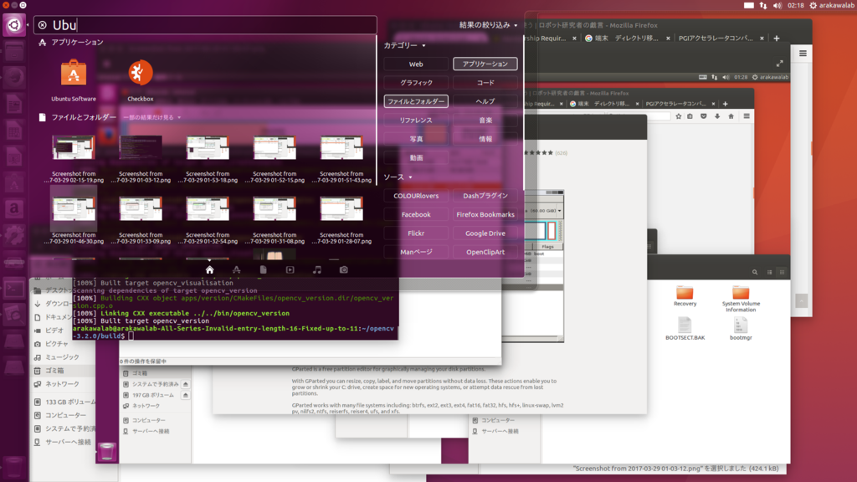The image size is (857, 482).
Task: Toggle the グラフィック category filter
Action: coord(416,83)
